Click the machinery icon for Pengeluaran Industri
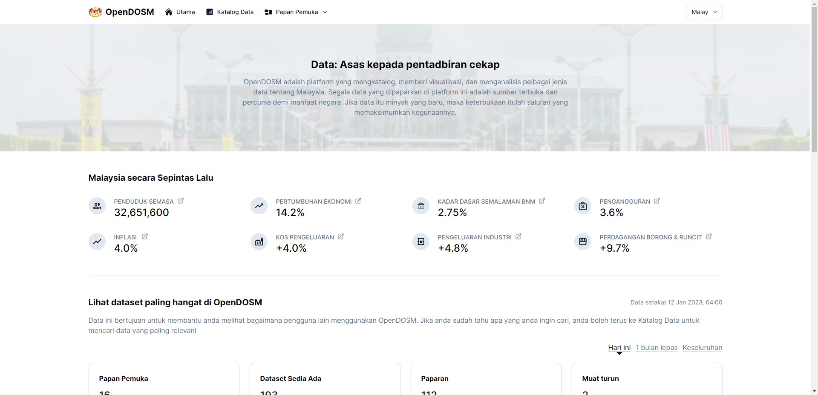The image size is (818, 395). pyautogui.click(x=421, y=242)
